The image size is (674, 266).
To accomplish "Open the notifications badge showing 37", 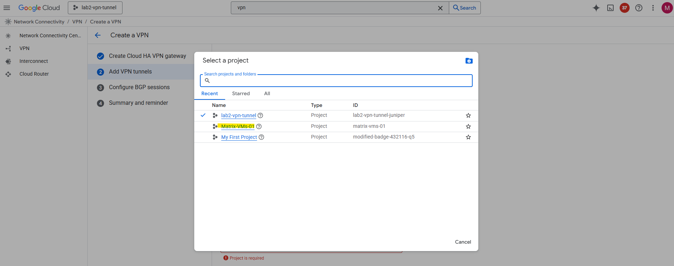I will pyautogui.click(x=625, y=8).
